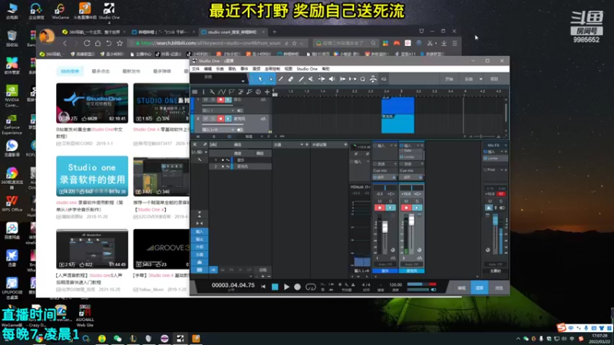Viewport: 614px width, 345px height.
Task: Open WPS Office desktop icon
Action: point(12,203)
